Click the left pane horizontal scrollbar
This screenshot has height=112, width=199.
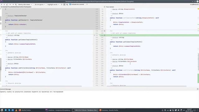click(x=42, y=86)
